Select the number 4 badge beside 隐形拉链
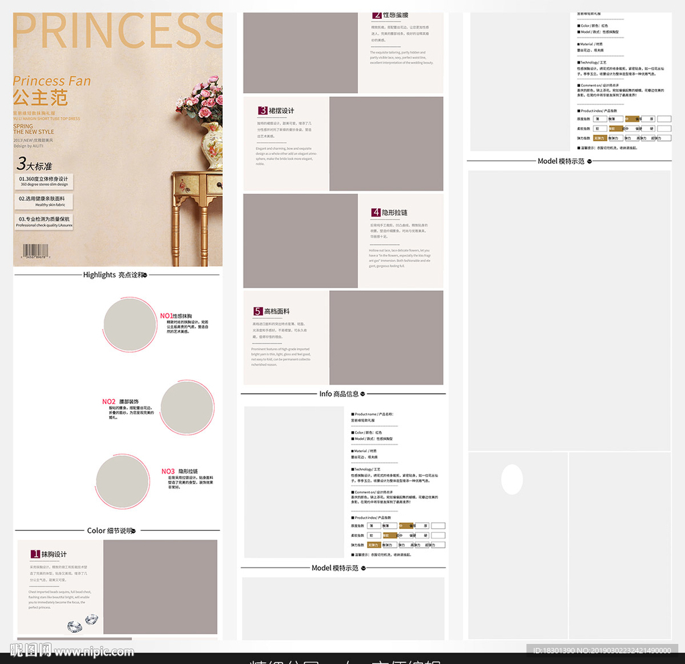685x664 pixels. tap(376, 213)
